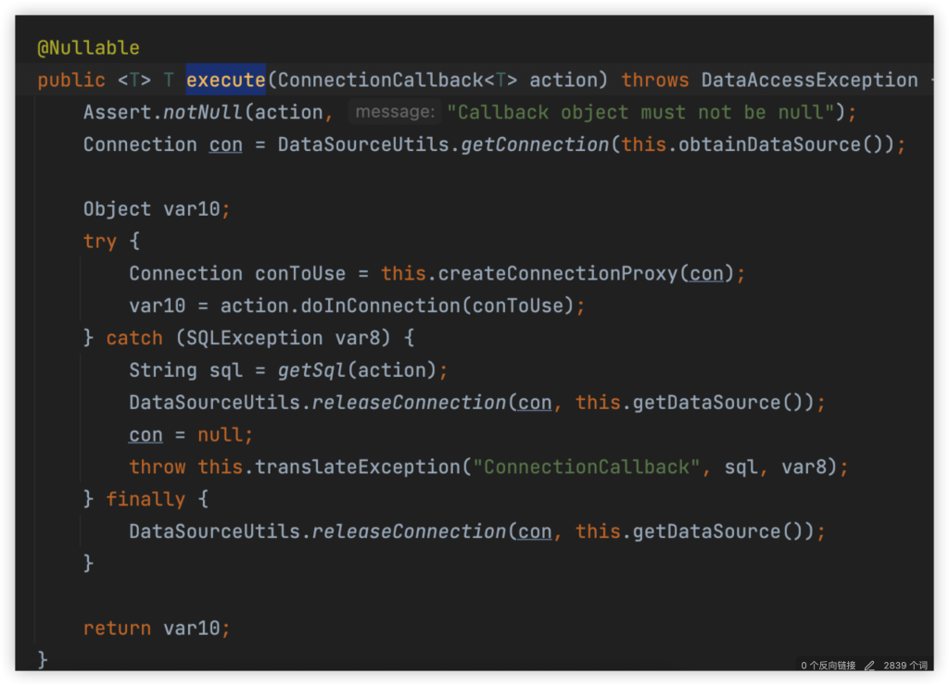
Task: Click the pencil edit mode icon
Action: click(x=869, y=666)
